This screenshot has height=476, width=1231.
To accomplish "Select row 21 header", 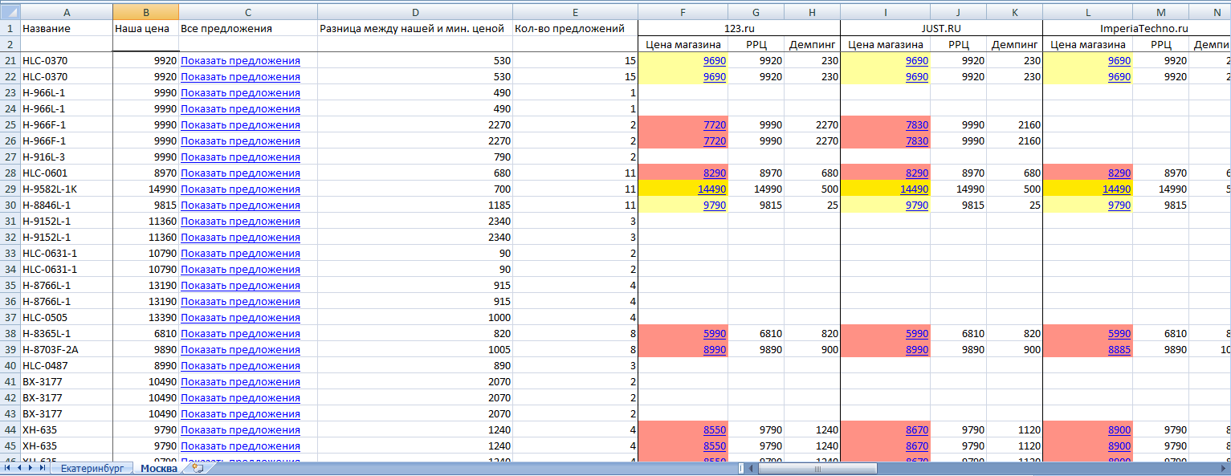I will tap(10, 60).
